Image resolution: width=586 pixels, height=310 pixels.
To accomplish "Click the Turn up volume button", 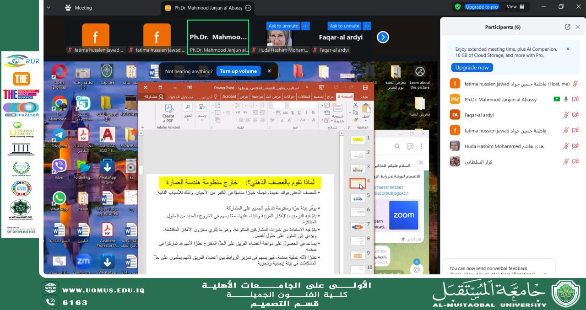I will [238, 71].
